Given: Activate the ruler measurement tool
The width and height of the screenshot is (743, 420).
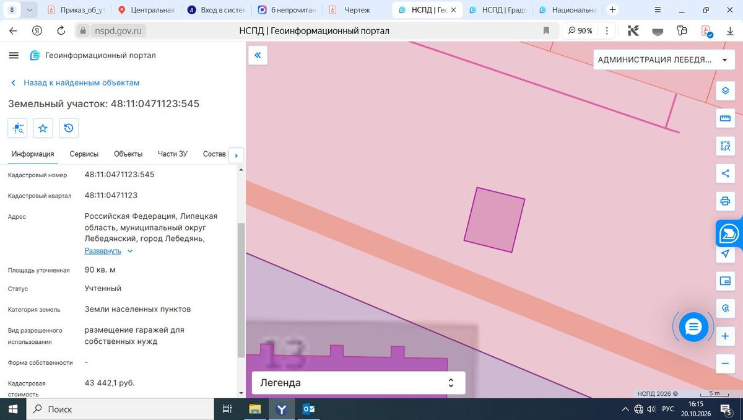Looking at the screenshot, I should pos(725,118).
